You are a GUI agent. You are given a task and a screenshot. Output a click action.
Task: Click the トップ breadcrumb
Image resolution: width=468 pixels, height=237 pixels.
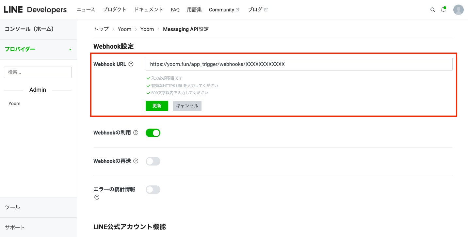click(101, 29)
